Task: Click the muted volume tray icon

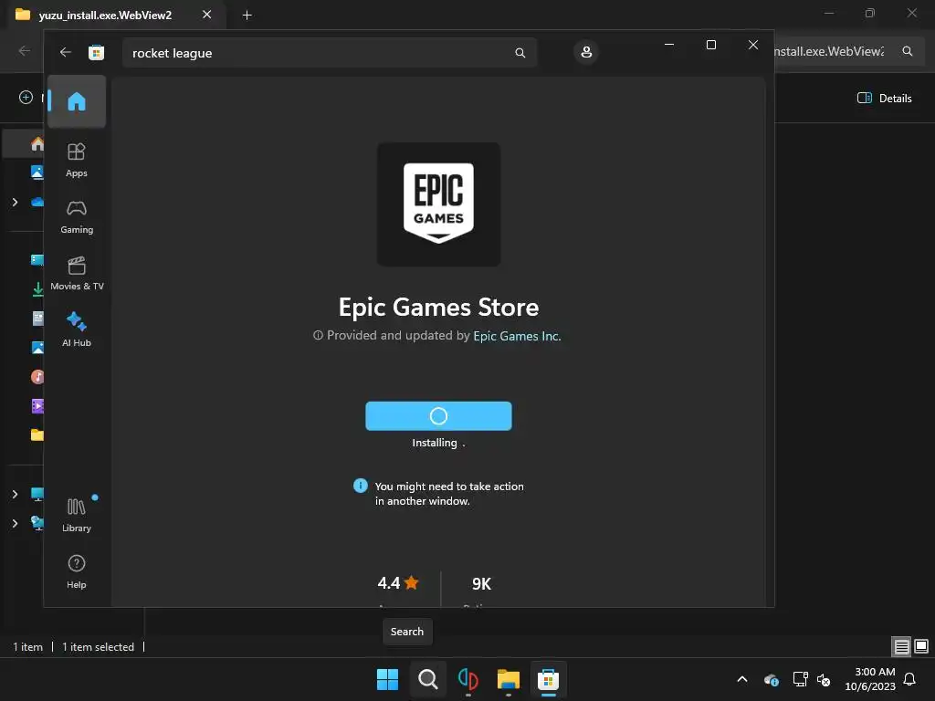Action: tap(824, 679)
